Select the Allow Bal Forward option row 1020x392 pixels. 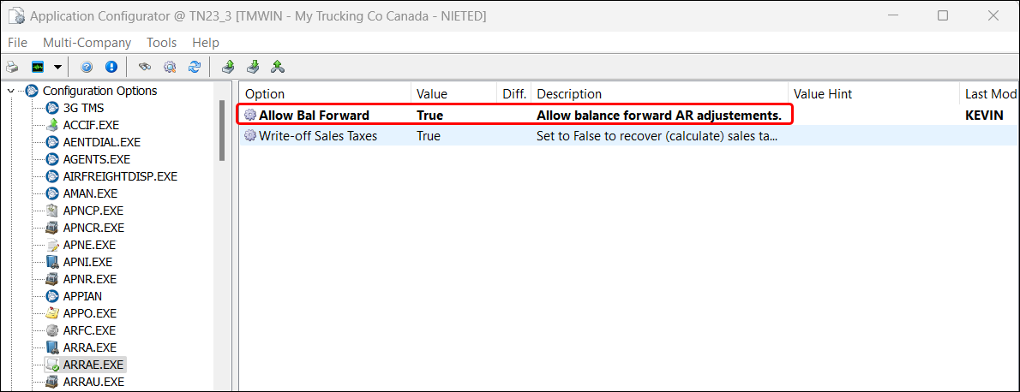click(x=314, y=115)
